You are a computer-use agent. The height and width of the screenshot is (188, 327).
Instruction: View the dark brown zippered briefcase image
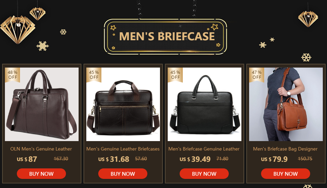(123, 104)
